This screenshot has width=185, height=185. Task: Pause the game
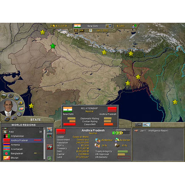[x=76, y=30]
